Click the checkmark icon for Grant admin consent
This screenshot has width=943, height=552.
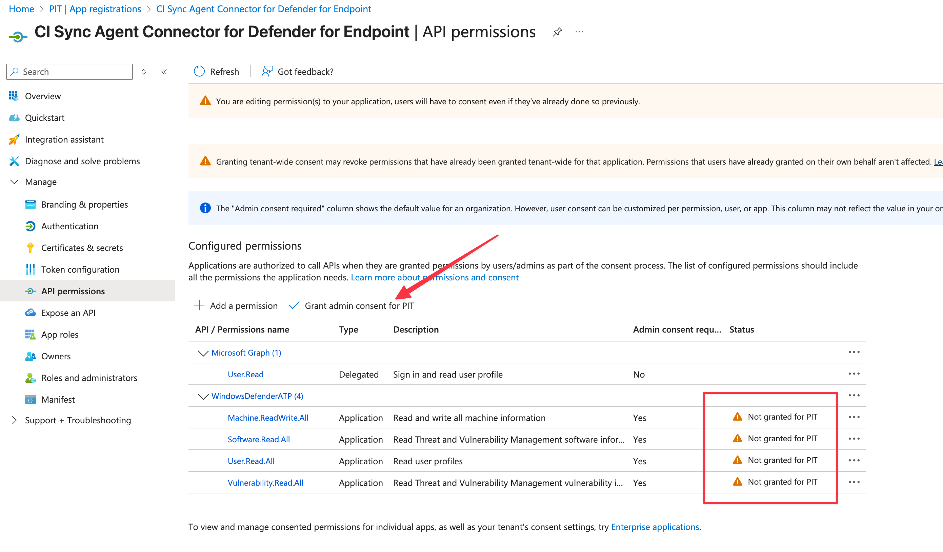294,305
